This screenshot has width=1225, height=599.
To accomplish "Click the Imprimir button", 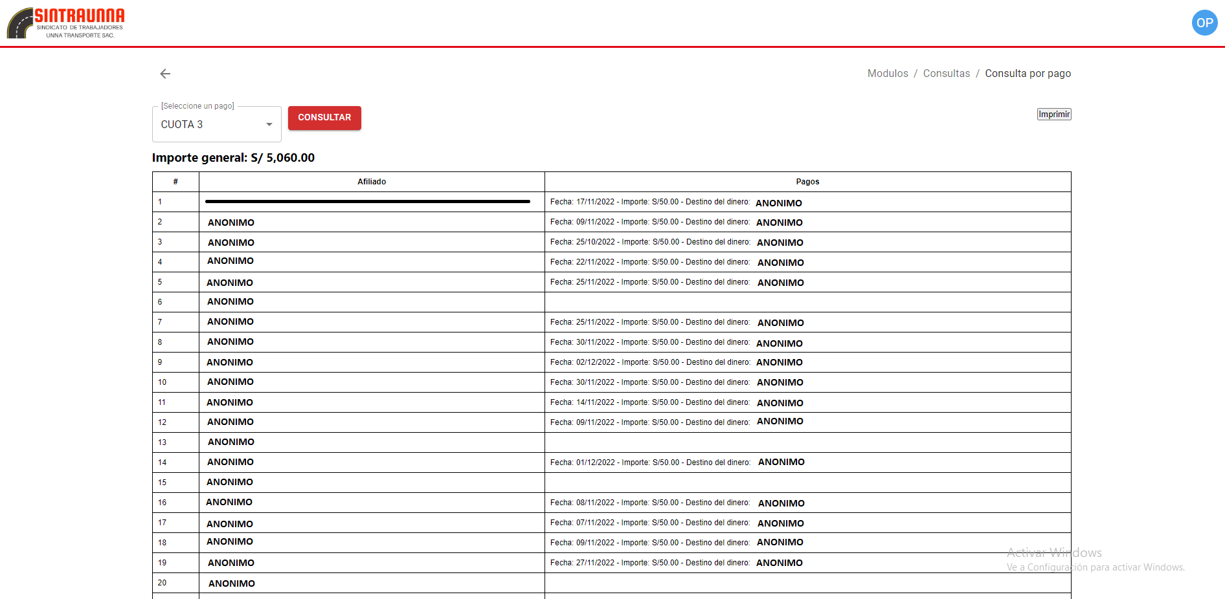I will (1053, 114).
